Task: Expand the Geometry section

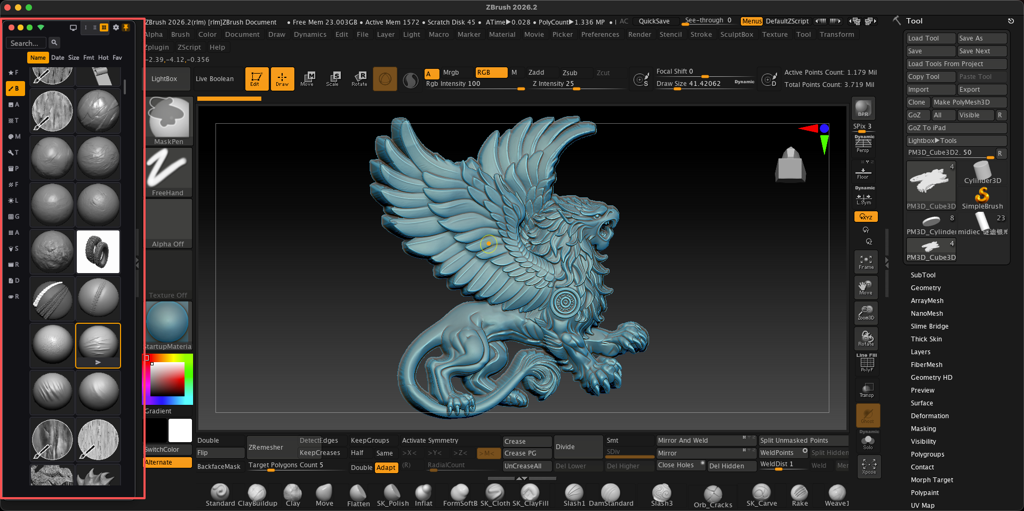Action: pyautogui.click(x=925, y=288)
